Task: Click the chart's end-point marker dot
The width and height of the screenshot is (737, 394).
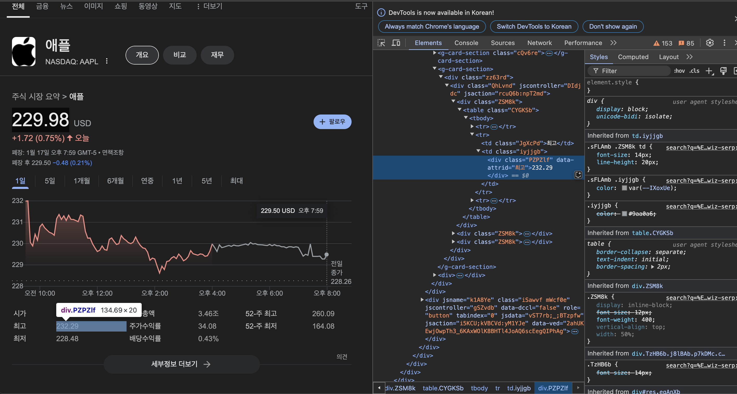Action: (x=327, y=255)
